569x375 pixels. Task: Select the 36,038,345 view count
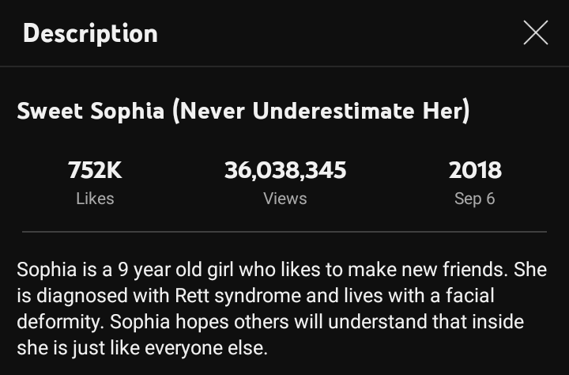click(284, 169)
